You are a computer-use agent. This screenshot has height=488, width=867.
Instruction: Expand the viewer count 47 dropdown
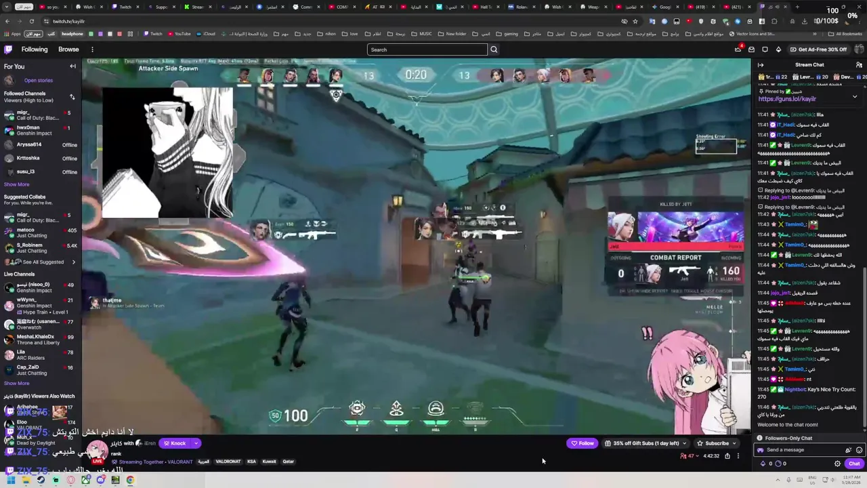pyautogui.click(x=690, y=456)
